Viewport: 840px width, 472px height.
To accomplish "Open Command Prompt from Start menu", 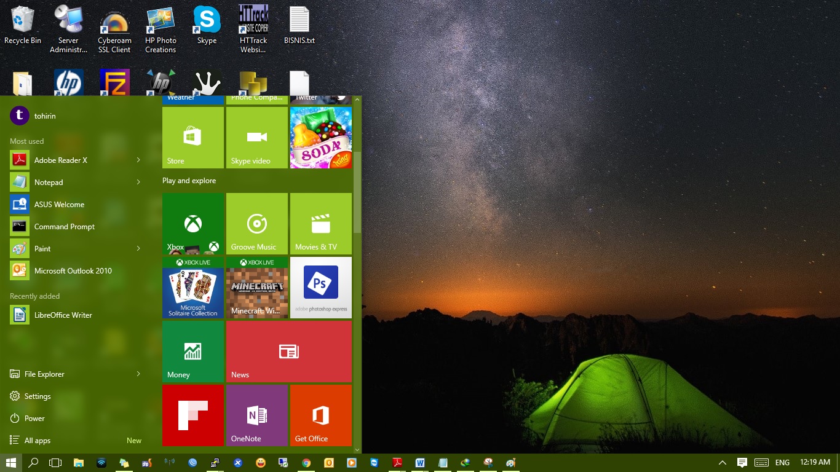I will pyautogui.click(x=77, y=227).
